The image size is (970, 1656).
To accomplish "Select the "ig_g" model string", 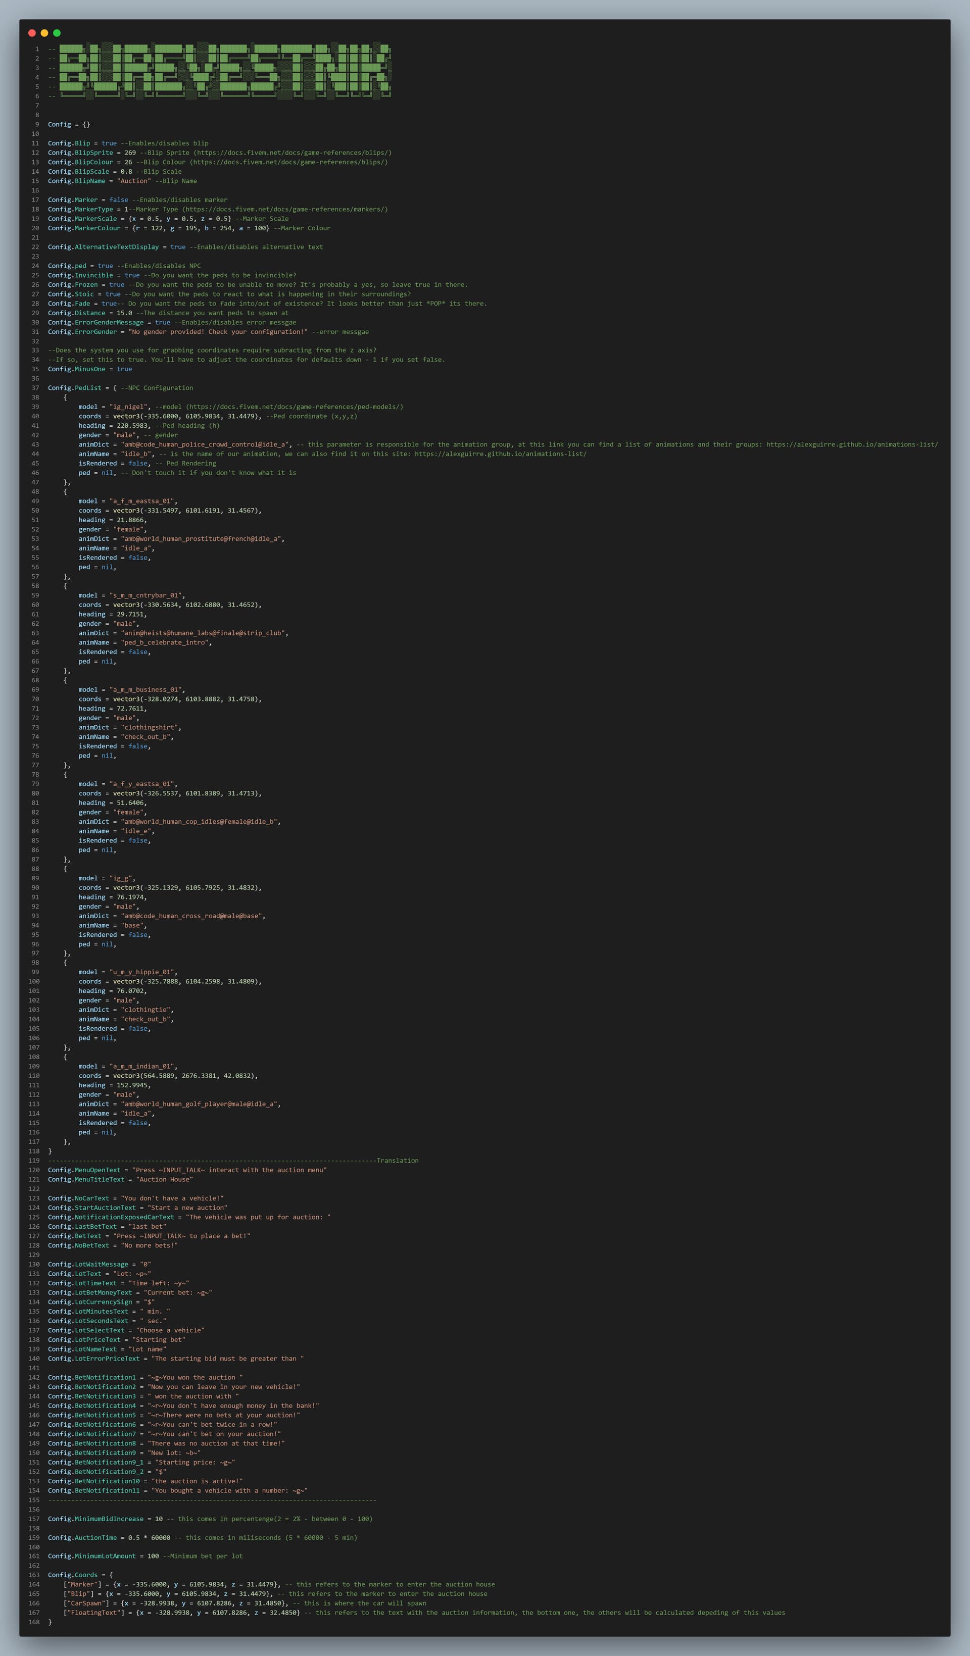I will coord(121,878).
